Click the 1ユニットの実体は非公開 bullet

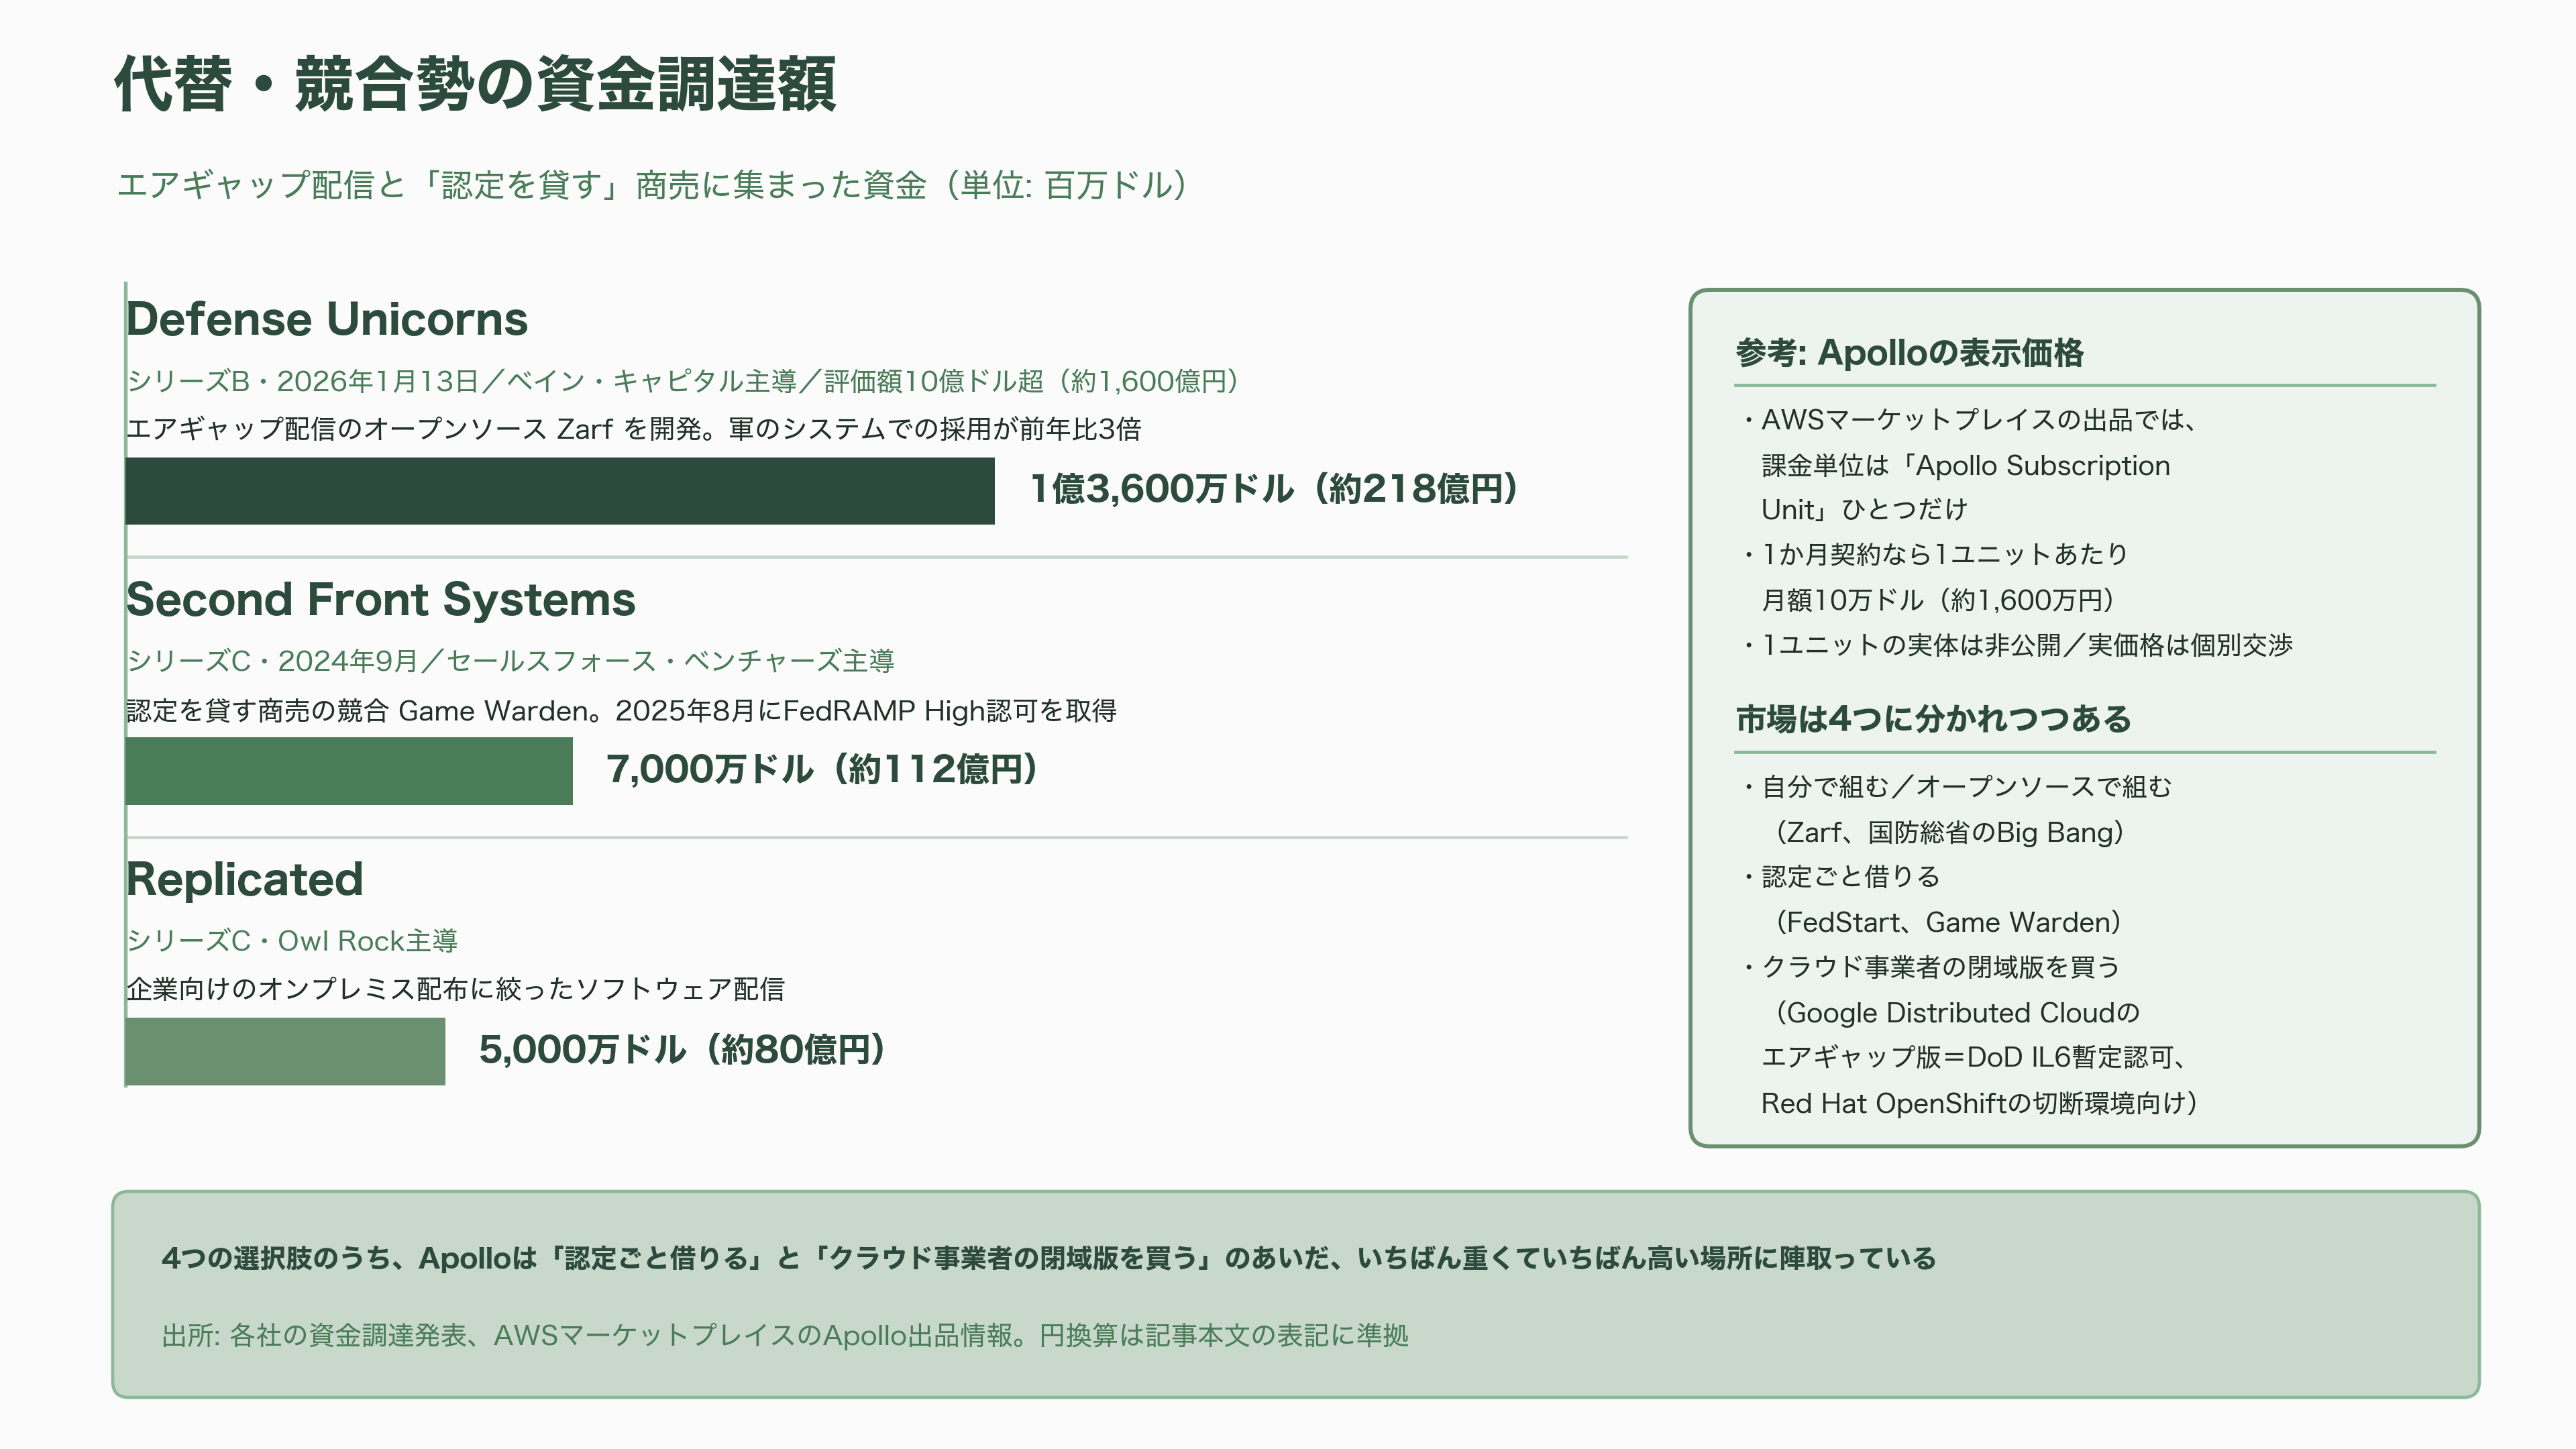(x=2017, y=645)
